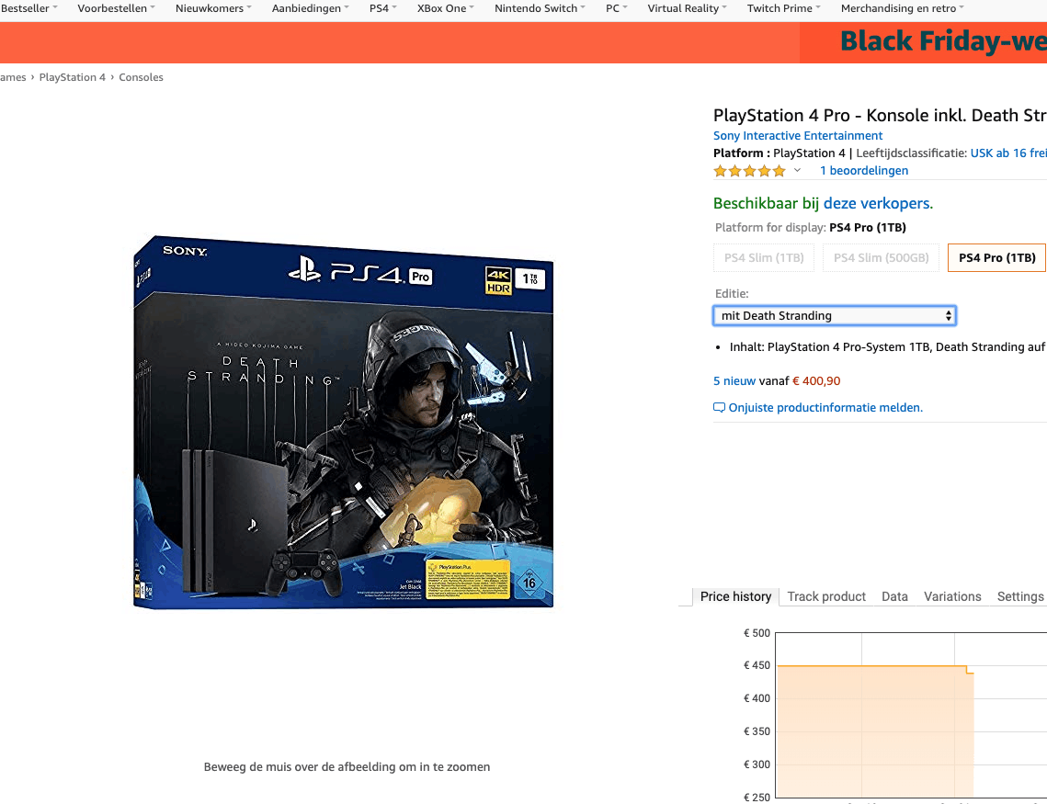Click the 5 nieuw offers link
1047x804 pixels.
point(734,381)
